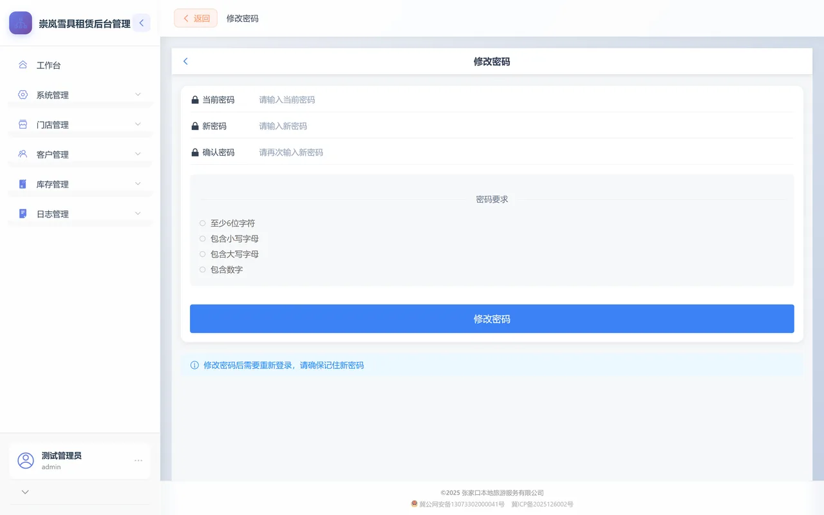The height and width of the screenshot is (515, 824).
Task: Click the 门店管理 store icon
Action: (23, 124)
